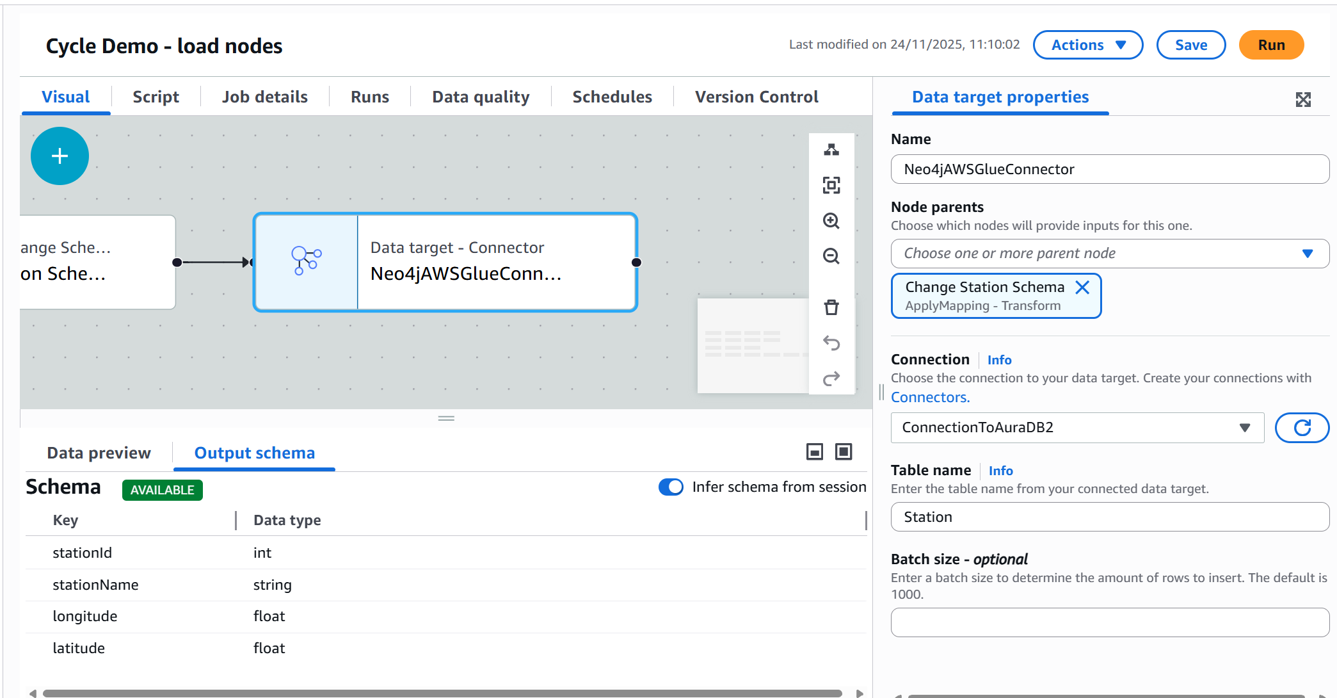The height and width of the screenshot is (698, 1337).
Task: Zoom in on the canvas
Action: pyautogui.click(x=831, y=221)
